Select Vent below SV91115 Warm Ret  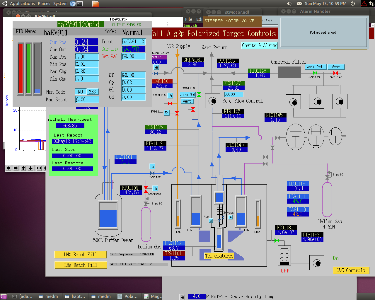[x=187, y=101]
